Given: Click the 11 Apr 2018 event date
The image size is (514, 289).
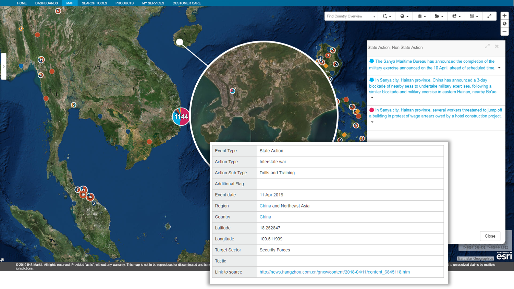Looking at the screenshot, I should (x=271, y=195).
